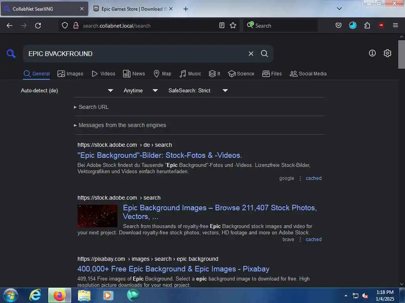
Task: Open Firefox account/profile icon
Action: pos(352,25)
